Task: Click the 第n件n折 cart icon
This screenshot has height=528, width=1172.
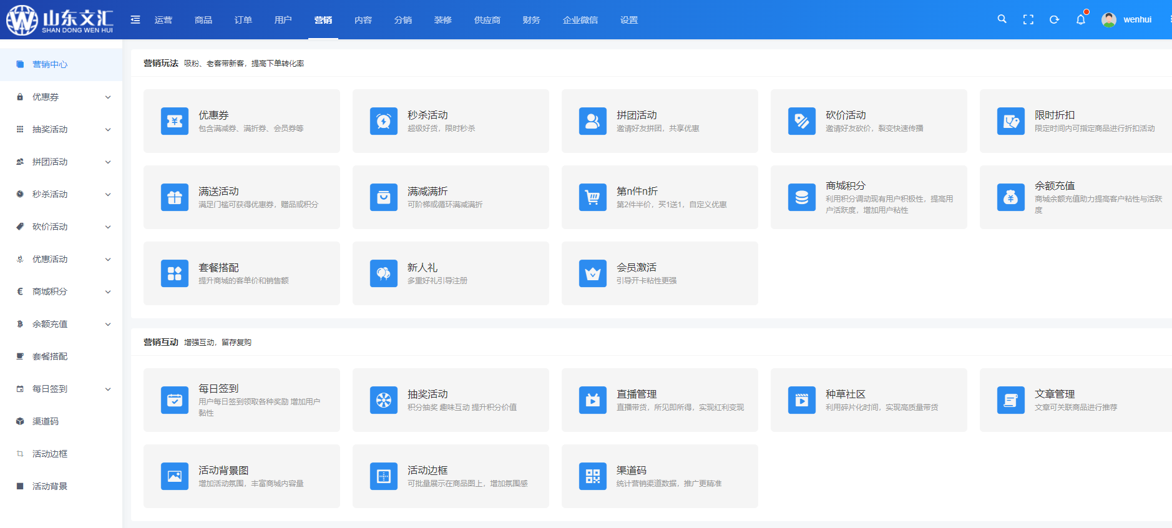Action: pos(593,197)
